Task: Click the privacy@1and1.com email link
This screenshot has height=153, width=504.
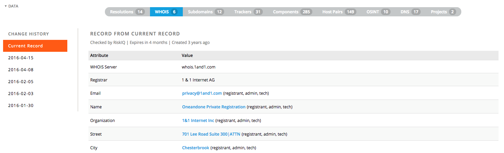Action: (x=202, y=93)
